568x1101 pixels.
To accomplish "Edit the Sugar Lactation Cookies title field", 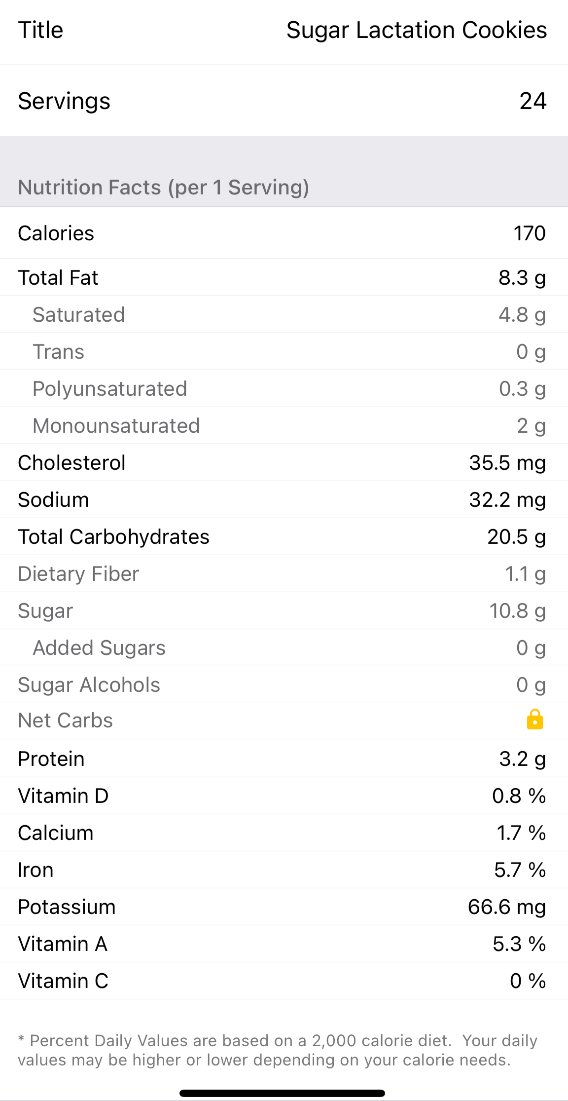I will 416,31.
